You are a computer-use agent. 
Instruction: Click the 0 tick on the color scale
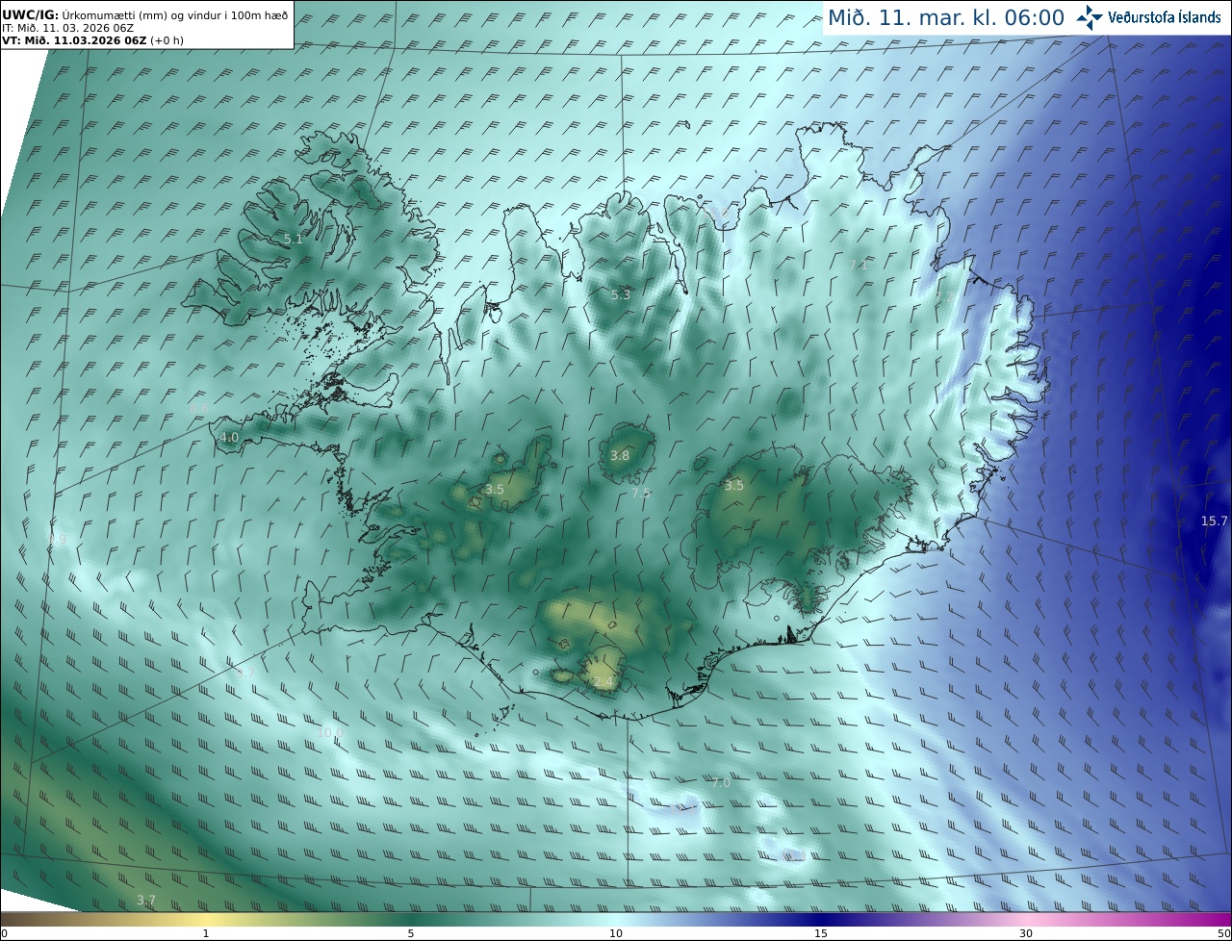tap(4, 933)
